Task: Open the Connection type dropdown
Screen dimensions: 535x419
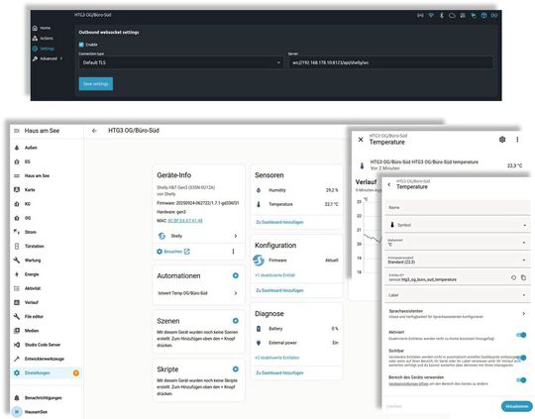Action: coord(181,62)
